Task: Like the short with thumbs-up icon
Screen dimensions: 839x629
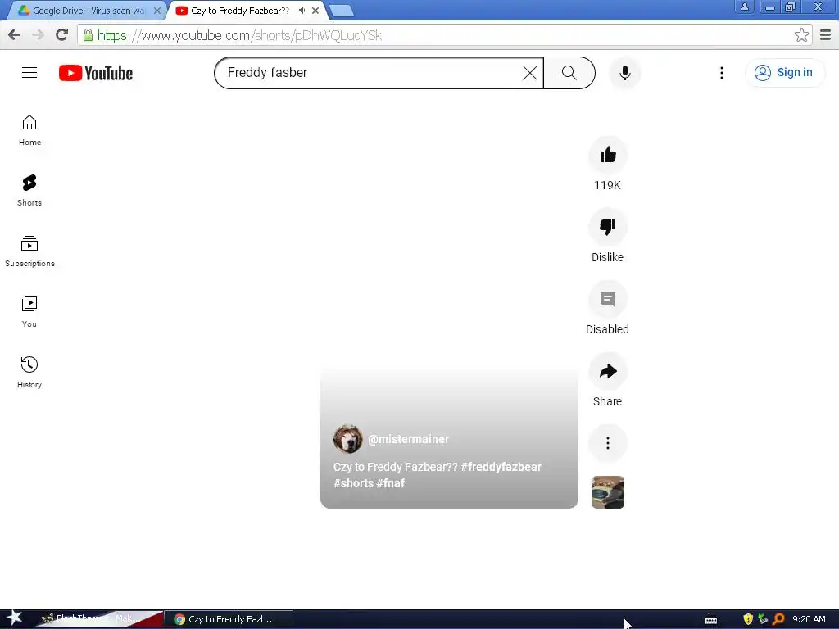Action: [x=608, y=155]
